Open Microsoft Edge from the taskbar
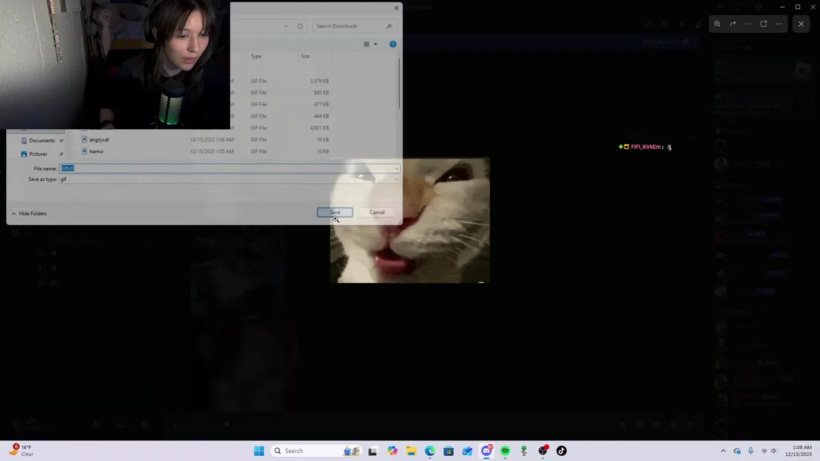 (x=430, y=451)
